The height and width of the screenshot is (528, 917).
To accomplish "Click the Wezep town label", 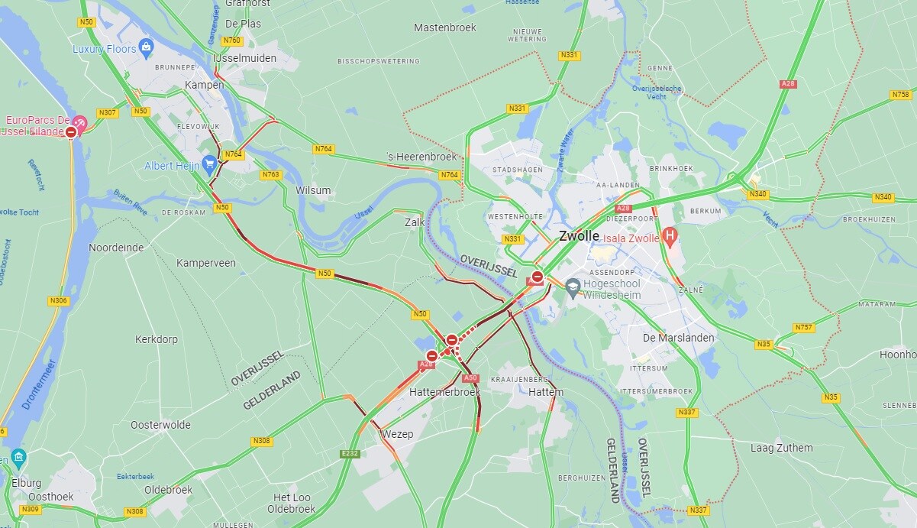I will [397, 434].
